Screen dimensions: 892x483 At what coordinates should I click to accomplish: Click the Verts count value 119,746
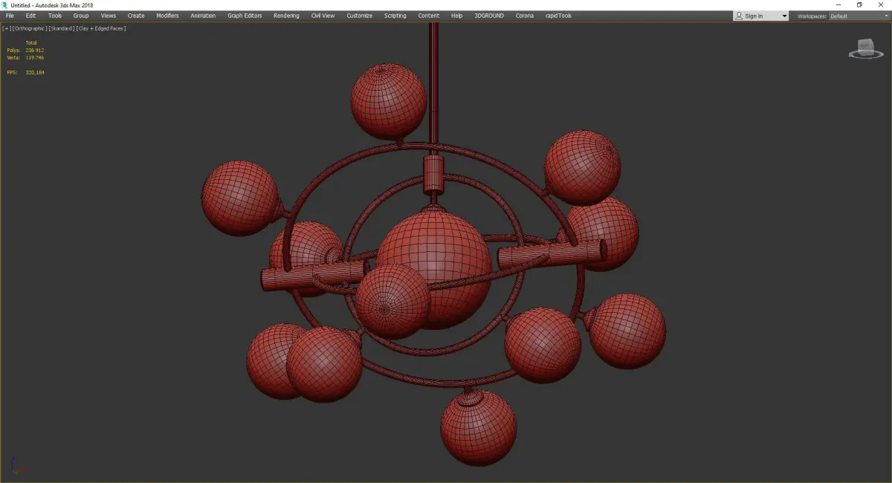[34, 57]
